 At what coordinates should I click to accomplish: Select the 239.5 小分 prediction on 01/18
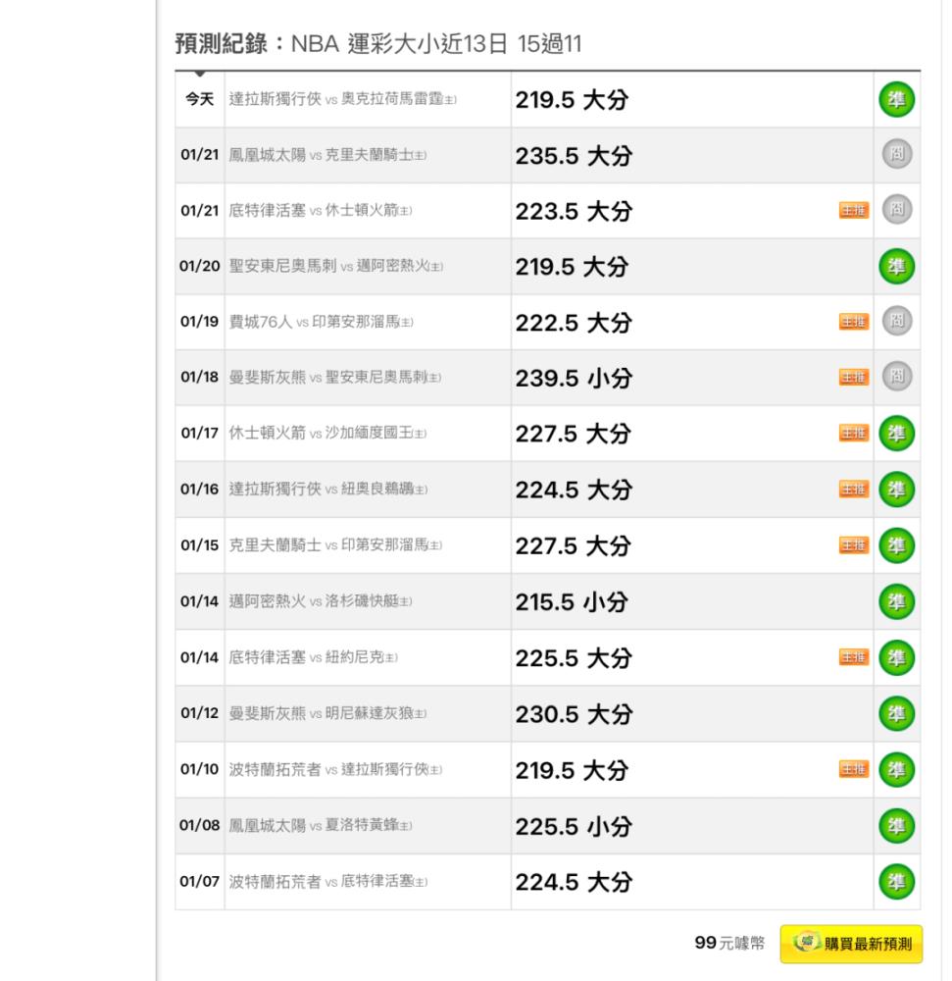[574, 378]
